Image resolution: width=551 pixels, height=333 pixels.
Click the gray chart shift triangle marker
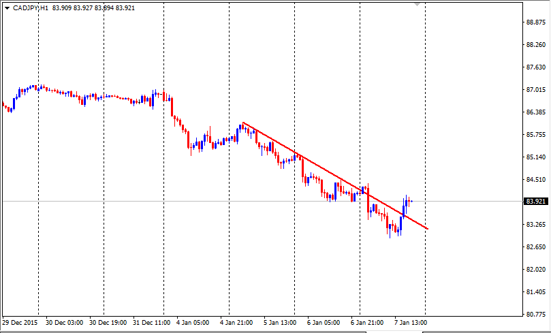pos(417,5)
